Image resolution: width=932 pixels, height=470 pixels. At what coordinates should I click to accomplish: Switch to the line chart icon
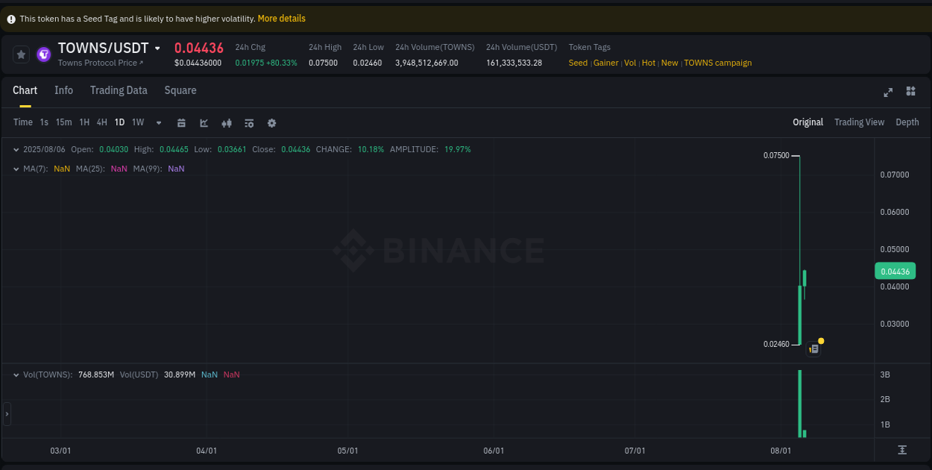pos(204,122)
